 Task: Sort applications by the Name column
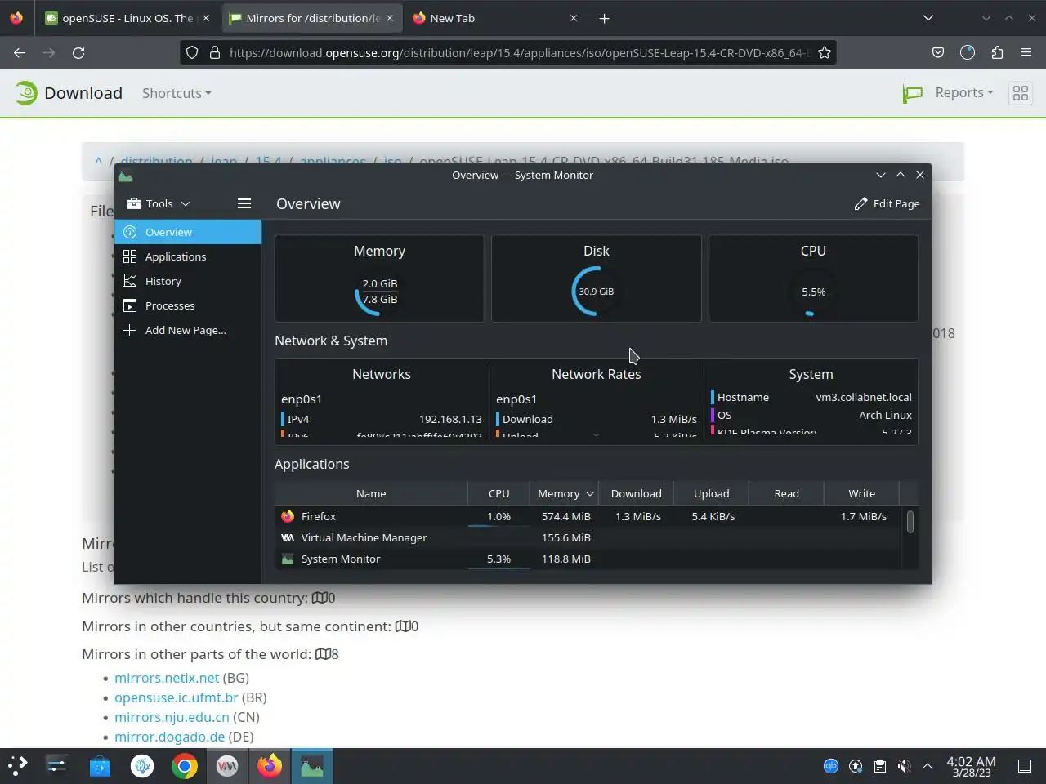(371, 493)
